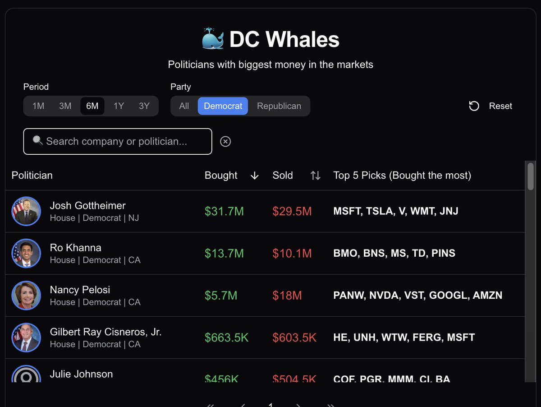Sort by Sold using up-down arrows

tap(316, 176)
